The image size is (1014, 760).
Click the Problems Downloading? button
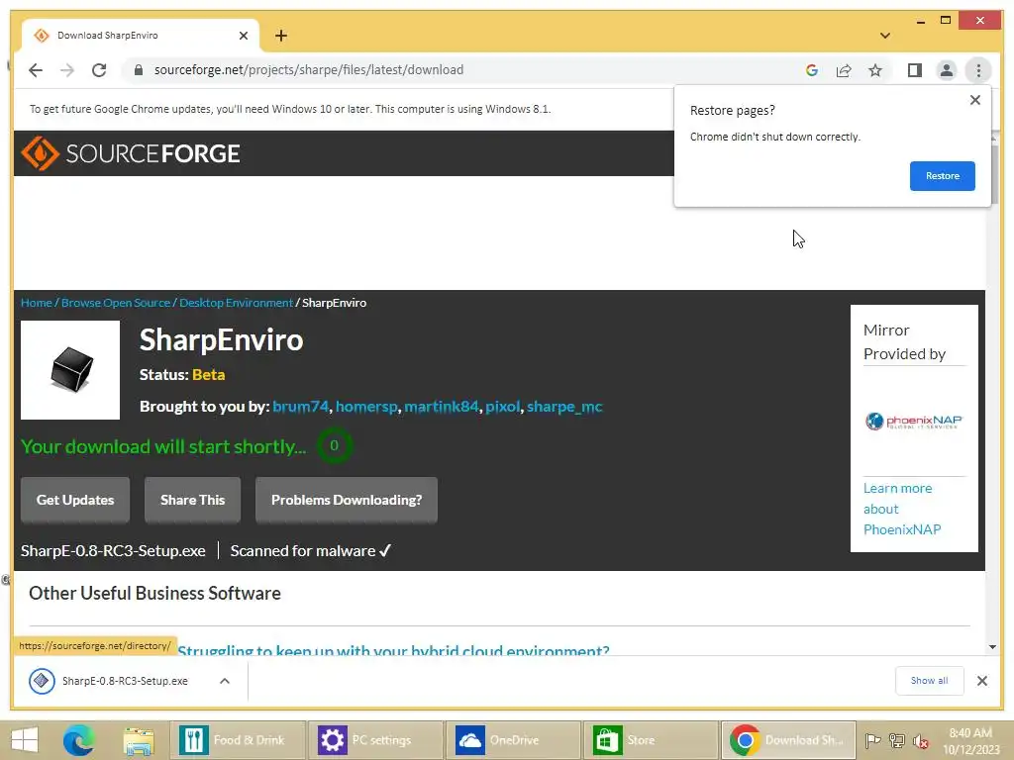347,500
